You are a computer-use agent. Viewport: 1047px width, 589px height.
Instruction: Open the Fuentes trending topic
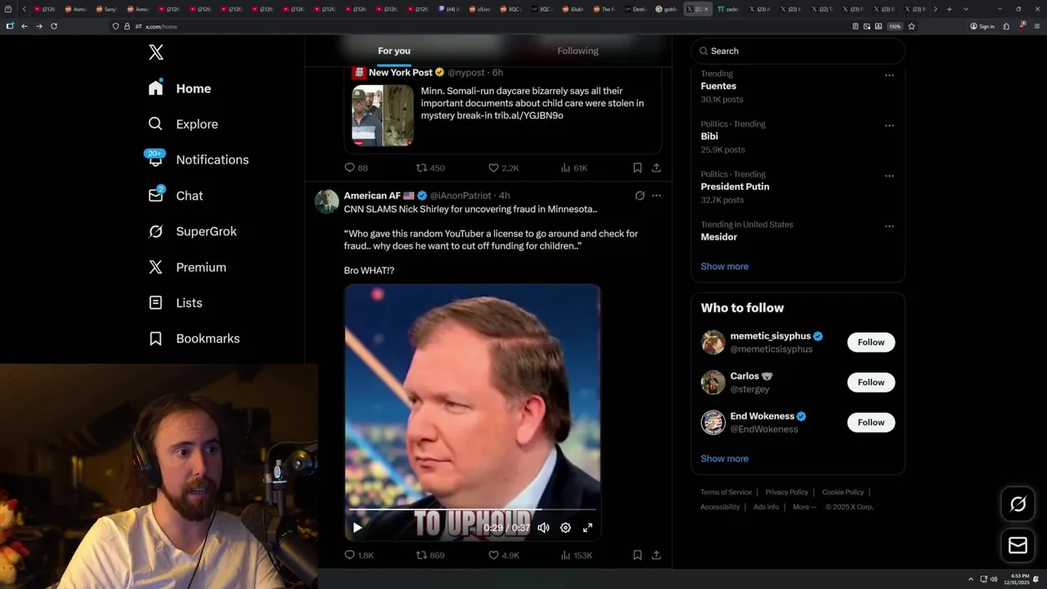(718, 86)
